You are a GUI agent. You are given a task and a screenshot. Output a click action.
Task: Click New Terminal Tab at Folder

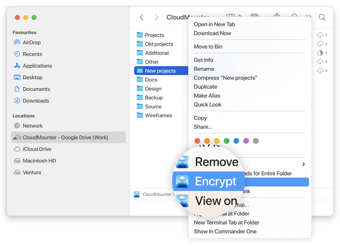point(226,223)
